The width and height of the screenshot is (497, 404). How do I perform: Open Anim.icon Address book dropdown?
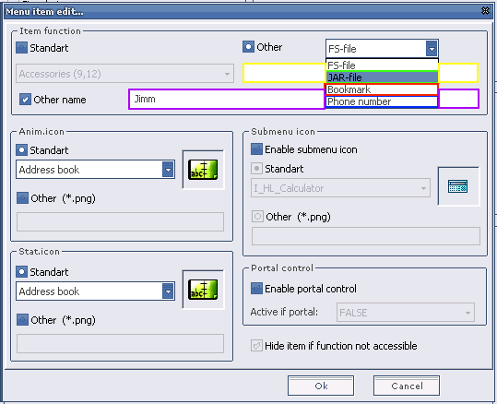[x=168, y=170]
